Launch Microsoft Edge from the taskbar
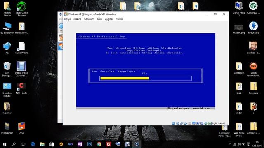The width and height of the screenshot is (264, 148). coord(33,144)
